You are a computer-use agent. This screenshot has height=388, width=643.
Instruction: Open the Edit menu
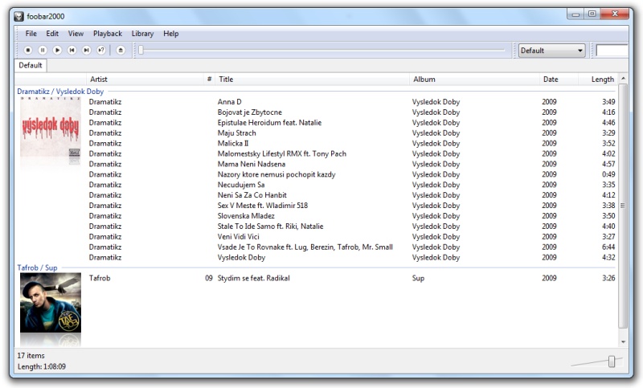click(x=52, y=34)
